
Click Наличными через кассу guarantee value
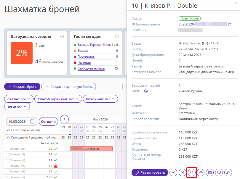(198, 119)
